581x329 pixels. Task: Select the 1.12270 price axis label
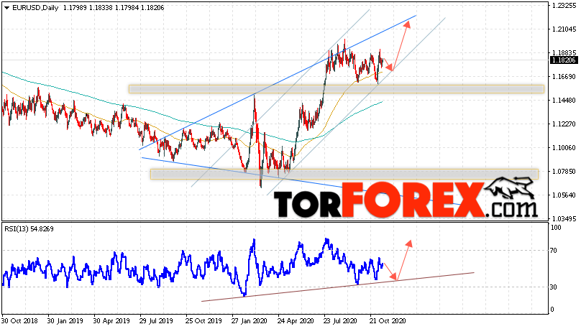click(564, 124)
